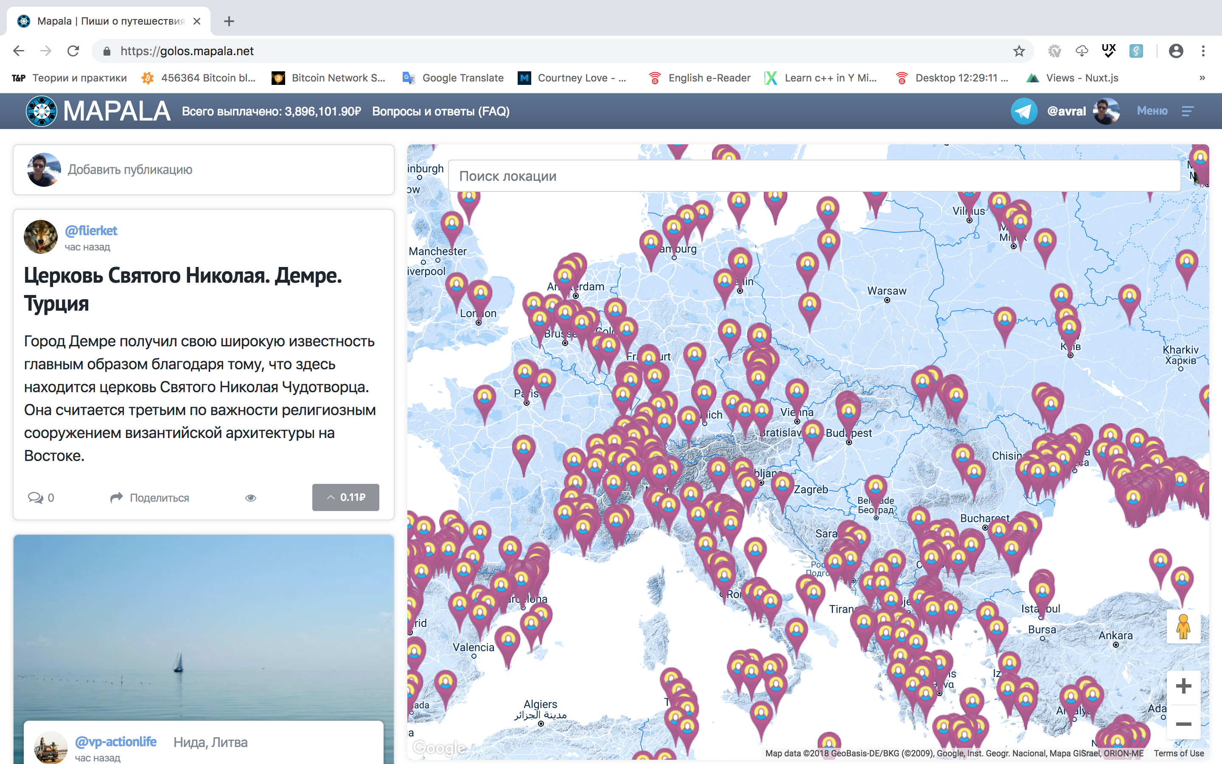
Task: Click the hamburger menu lines icon
Action: pyautogui.click(x=1188, y=111)
